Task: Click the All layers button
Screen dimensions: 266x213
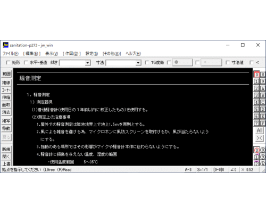Action: coord(260,130)
